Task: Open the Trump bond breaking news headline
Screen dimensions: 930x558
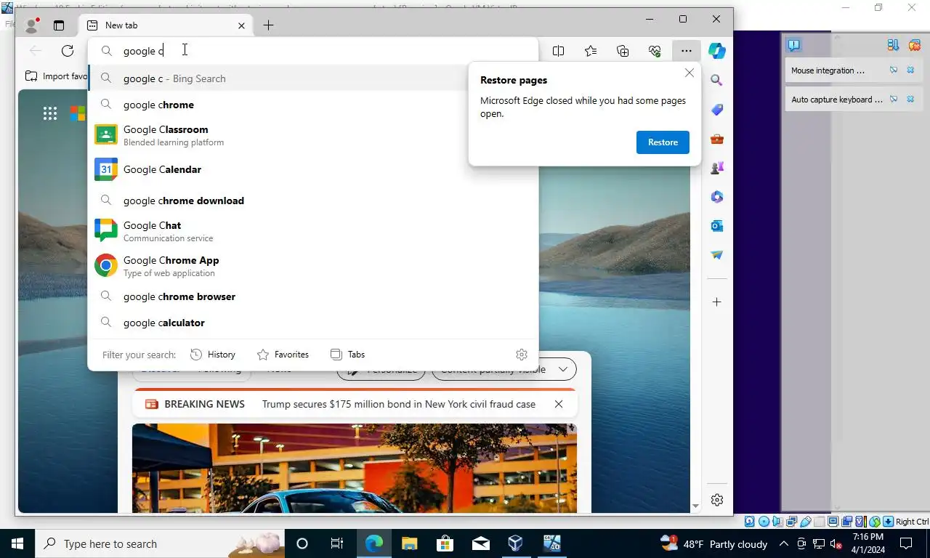Action: [x=399, y=404]
